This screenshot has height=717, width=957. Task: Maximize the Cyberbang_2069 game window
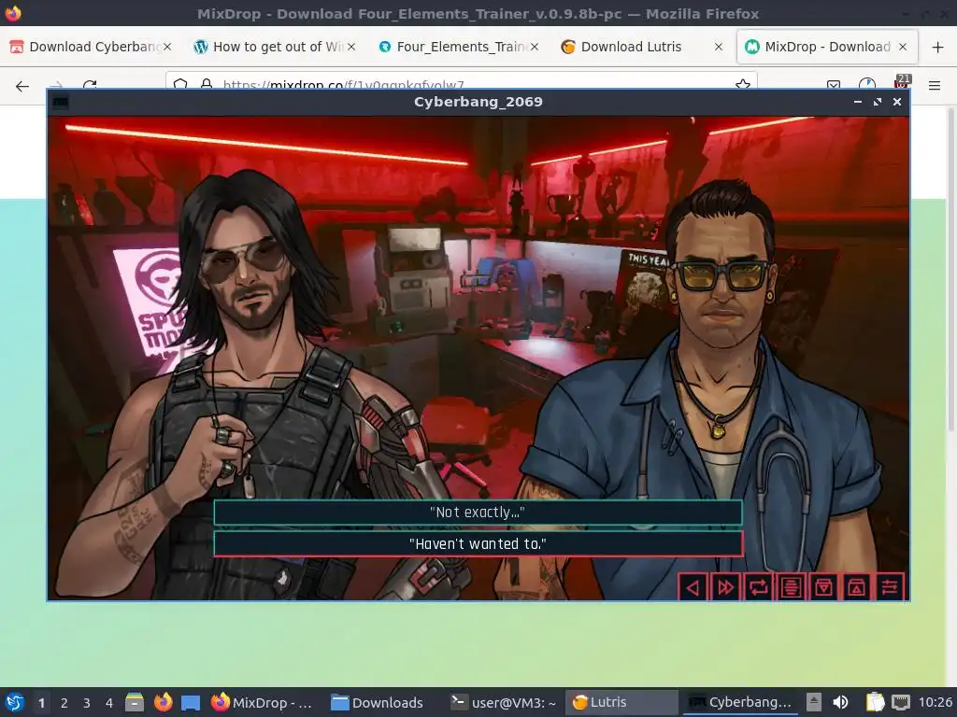coord(877,102)
